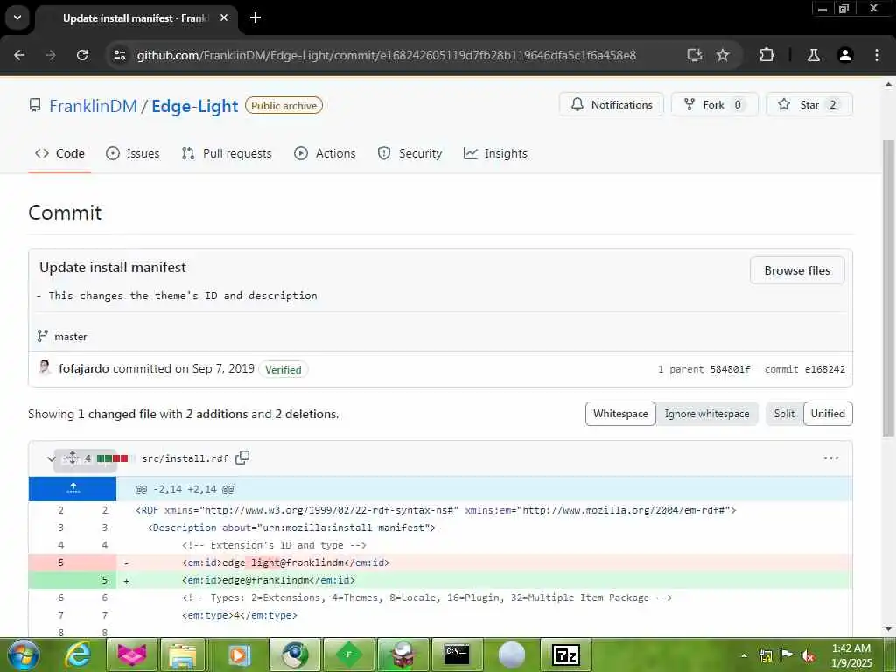Viewport: 896px width, 672px height.
Task: Click the Verified badge
Action: coord(283,369)
